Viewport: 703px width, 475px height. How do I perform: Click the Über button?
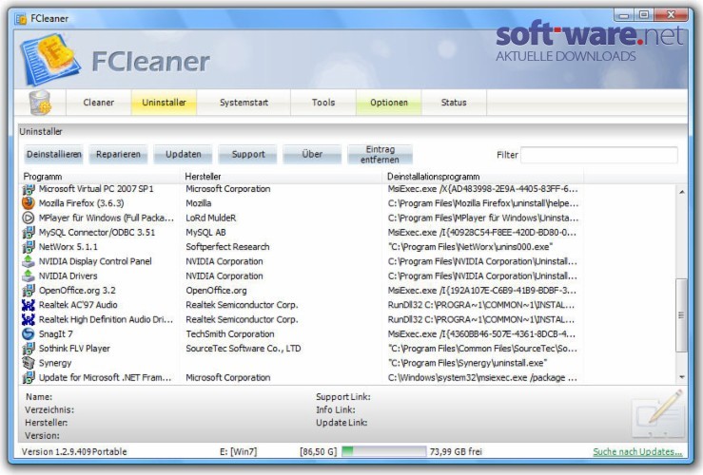[x=312, y=155]
